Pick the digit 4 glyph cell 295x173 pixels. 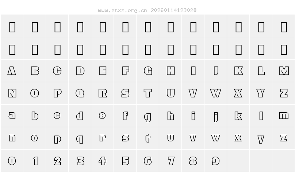coord(103,161)
